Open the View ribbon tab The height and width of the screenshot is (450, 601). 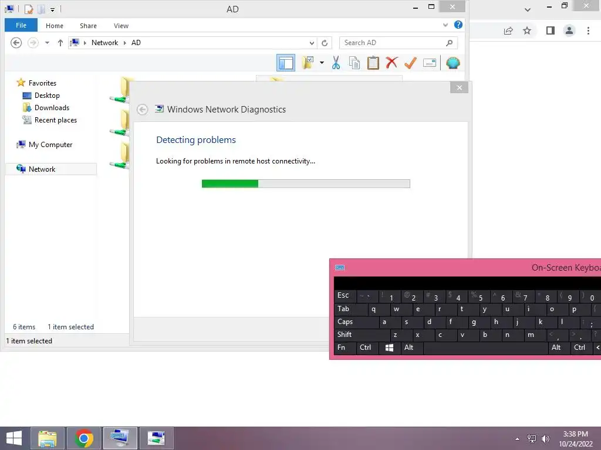(x=121, y=26)
